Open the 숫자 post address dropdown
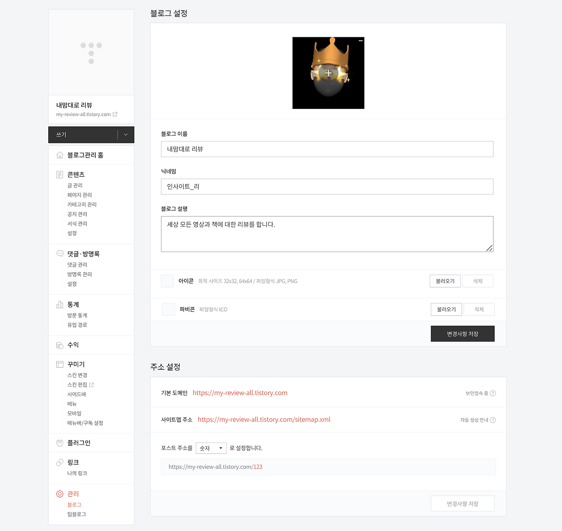The height and width of the screenshot is (531, 562). pyautogui.click(x=211, y=448)
